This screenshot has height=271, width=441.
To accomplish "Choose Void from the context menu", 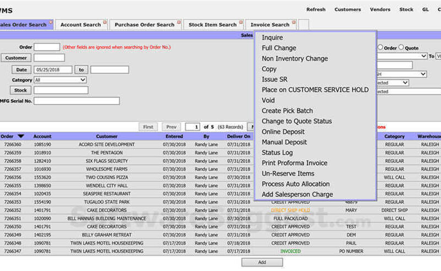I will [x=268, y=100].
